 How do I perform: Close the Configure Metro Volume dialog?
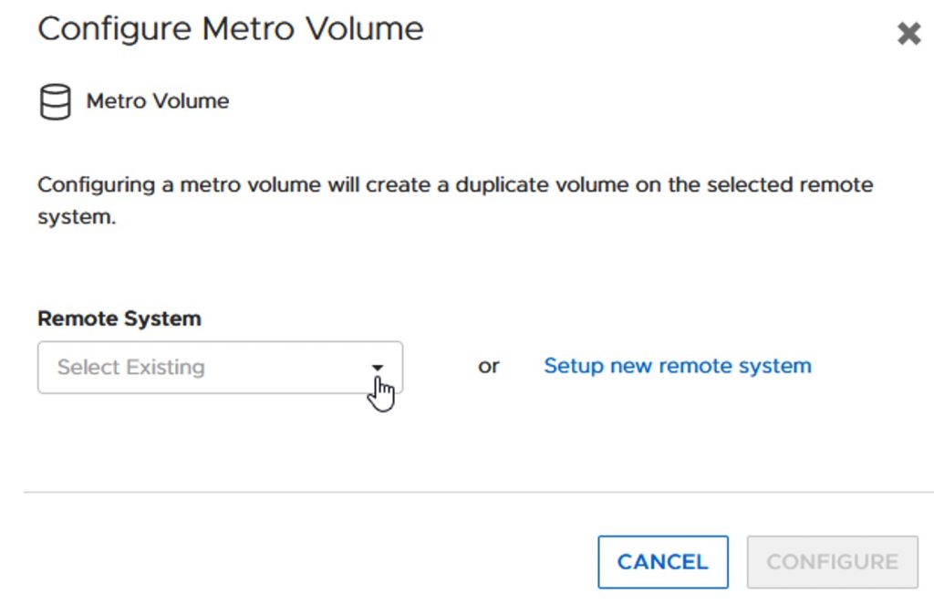[909, 34]
